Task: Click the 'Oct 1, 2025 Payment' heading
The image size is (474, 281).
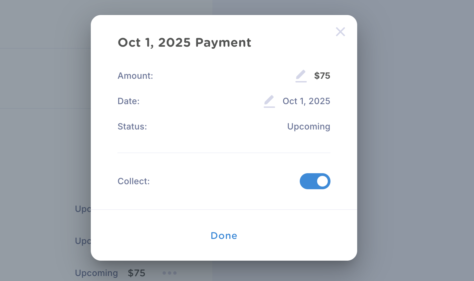Action: pos(185,42)
